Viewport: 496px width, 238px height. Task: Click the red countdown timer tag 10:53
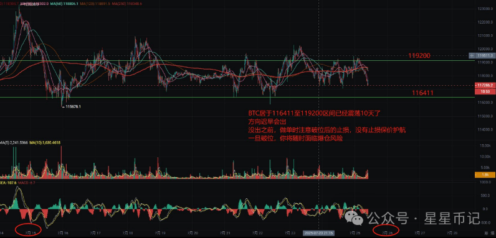(x=485, y=91)
